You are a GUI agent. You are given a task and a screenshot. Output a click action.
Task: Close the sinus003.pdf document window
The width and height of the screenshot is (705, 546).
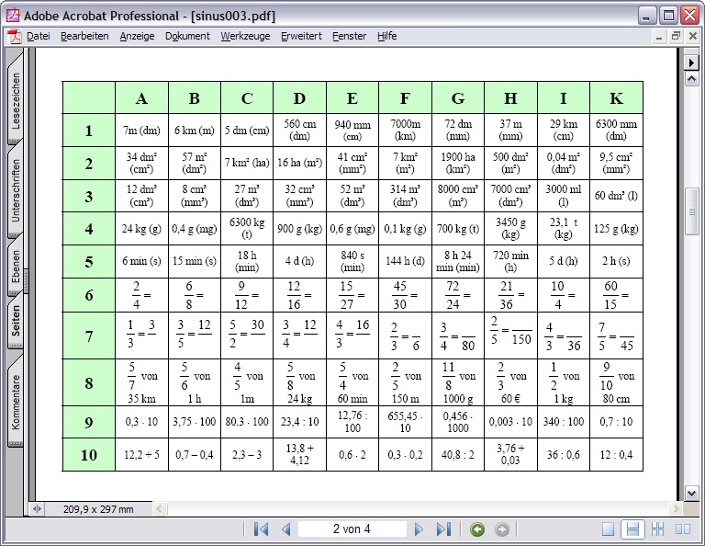click(x=693, y=36)
